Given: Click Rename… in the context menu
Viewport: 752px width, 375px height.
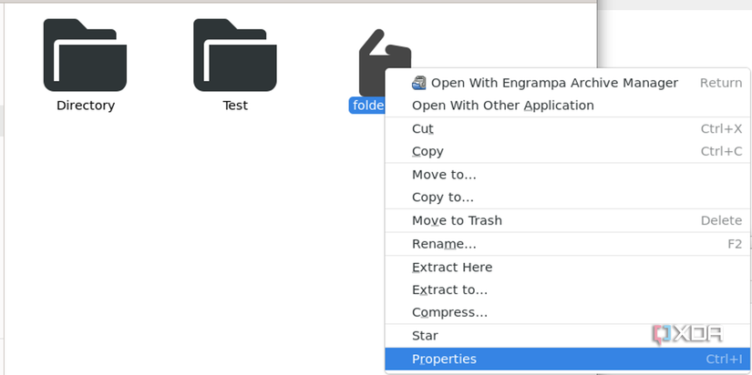Looking at the screenshot, I should point(444,244).
